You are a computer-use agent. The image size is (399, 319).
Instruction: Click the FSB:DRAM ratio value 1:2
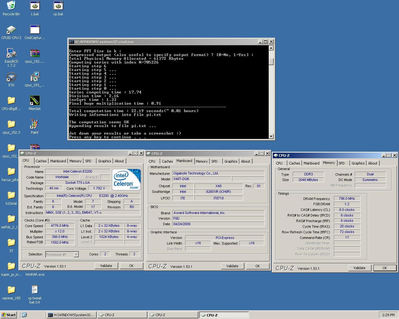pos(347,204)
